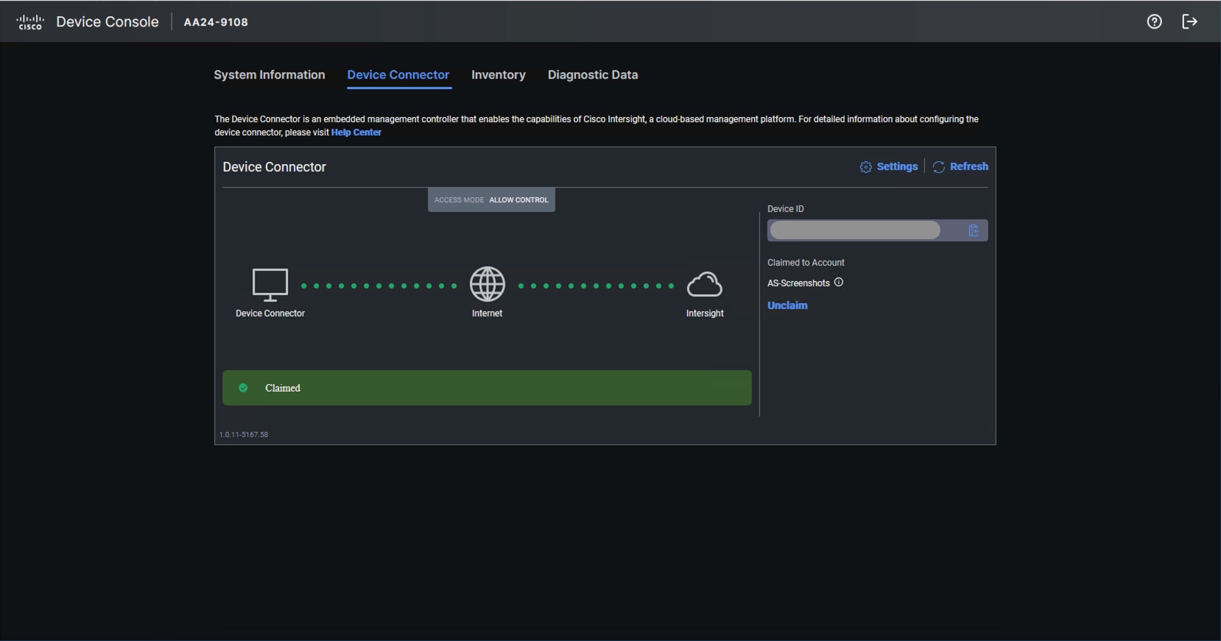Screen dimensions: 1221x641
Task: Open the Help Center link
Action: (x=356, y=132)
